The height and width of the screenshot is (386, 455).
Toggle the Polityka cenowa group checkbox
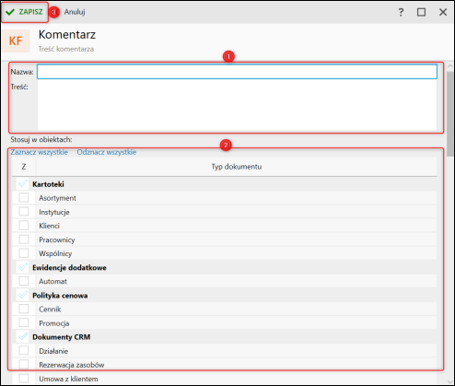pos(23,295)
